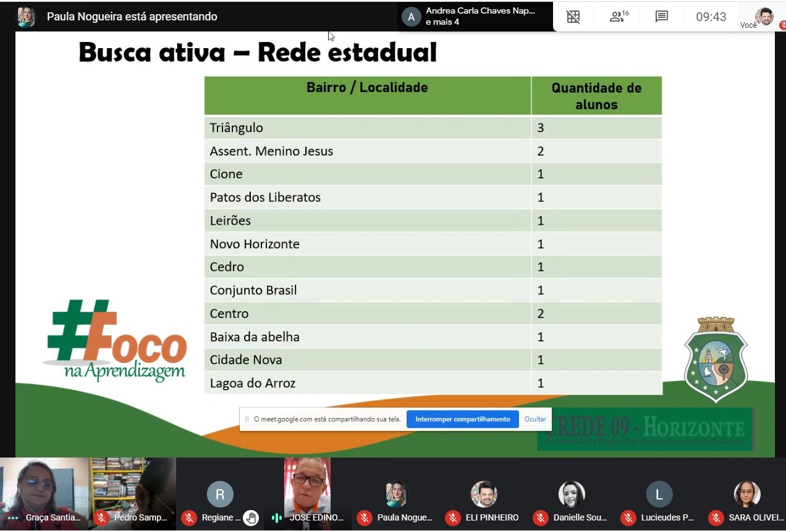
Task: Click the muted mic icon next to Paula Nogue...
Action: 365,518
